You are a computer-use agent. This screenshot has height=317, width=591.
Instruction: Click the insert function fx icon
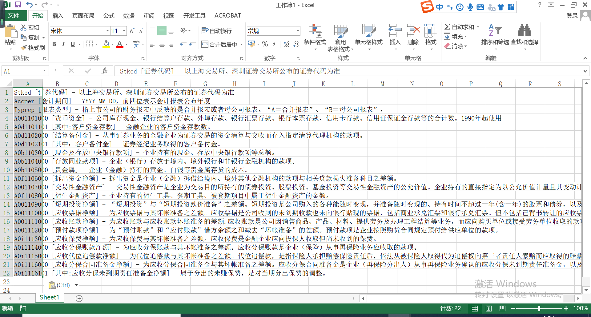[x=104, y=71]
